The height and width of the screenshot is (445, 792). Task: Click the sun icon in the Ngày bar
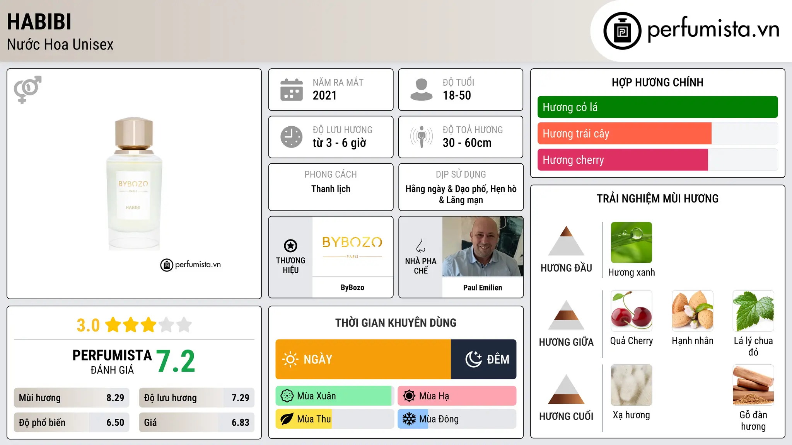pos(290,359)
